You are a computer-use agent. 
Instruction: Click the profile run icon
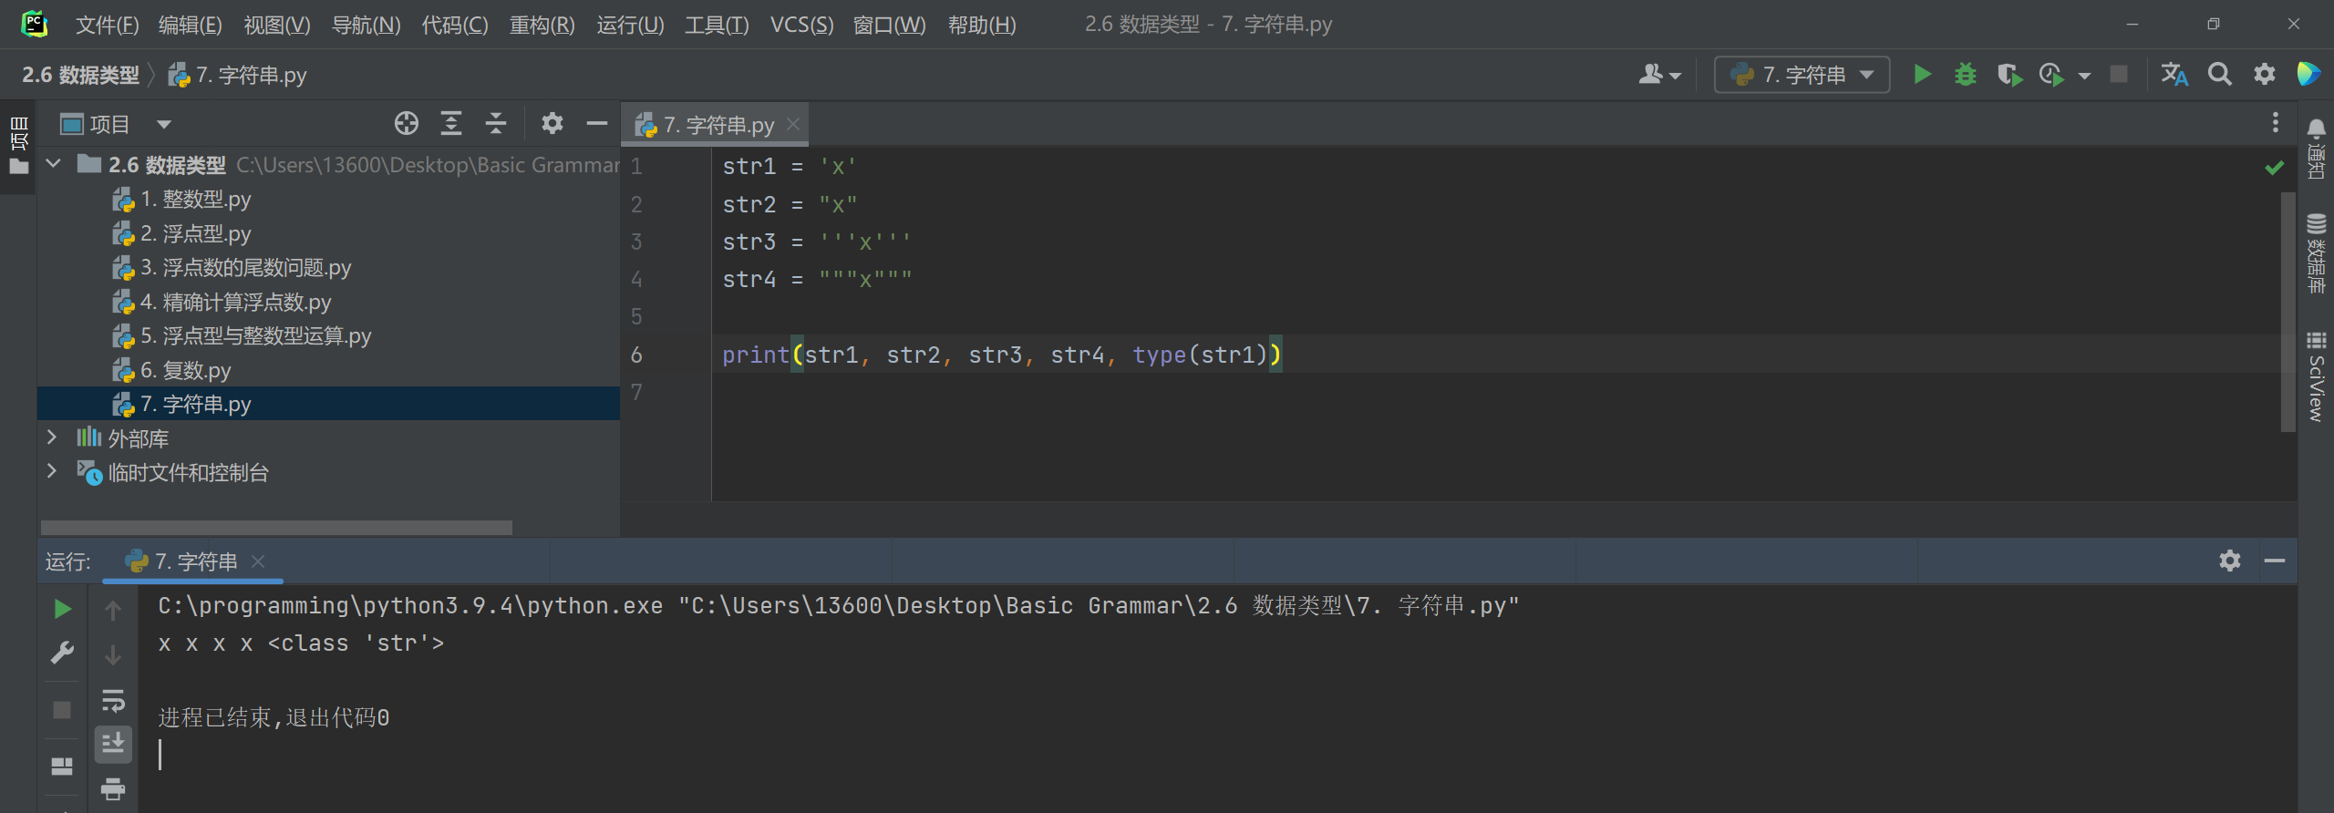[x=2051, y=75]
